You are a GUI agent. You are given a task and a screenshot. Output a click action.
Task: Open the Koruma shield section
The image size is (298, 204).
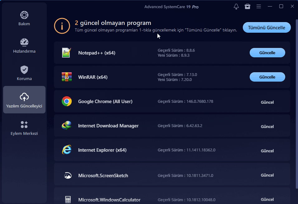pos(24,73)
